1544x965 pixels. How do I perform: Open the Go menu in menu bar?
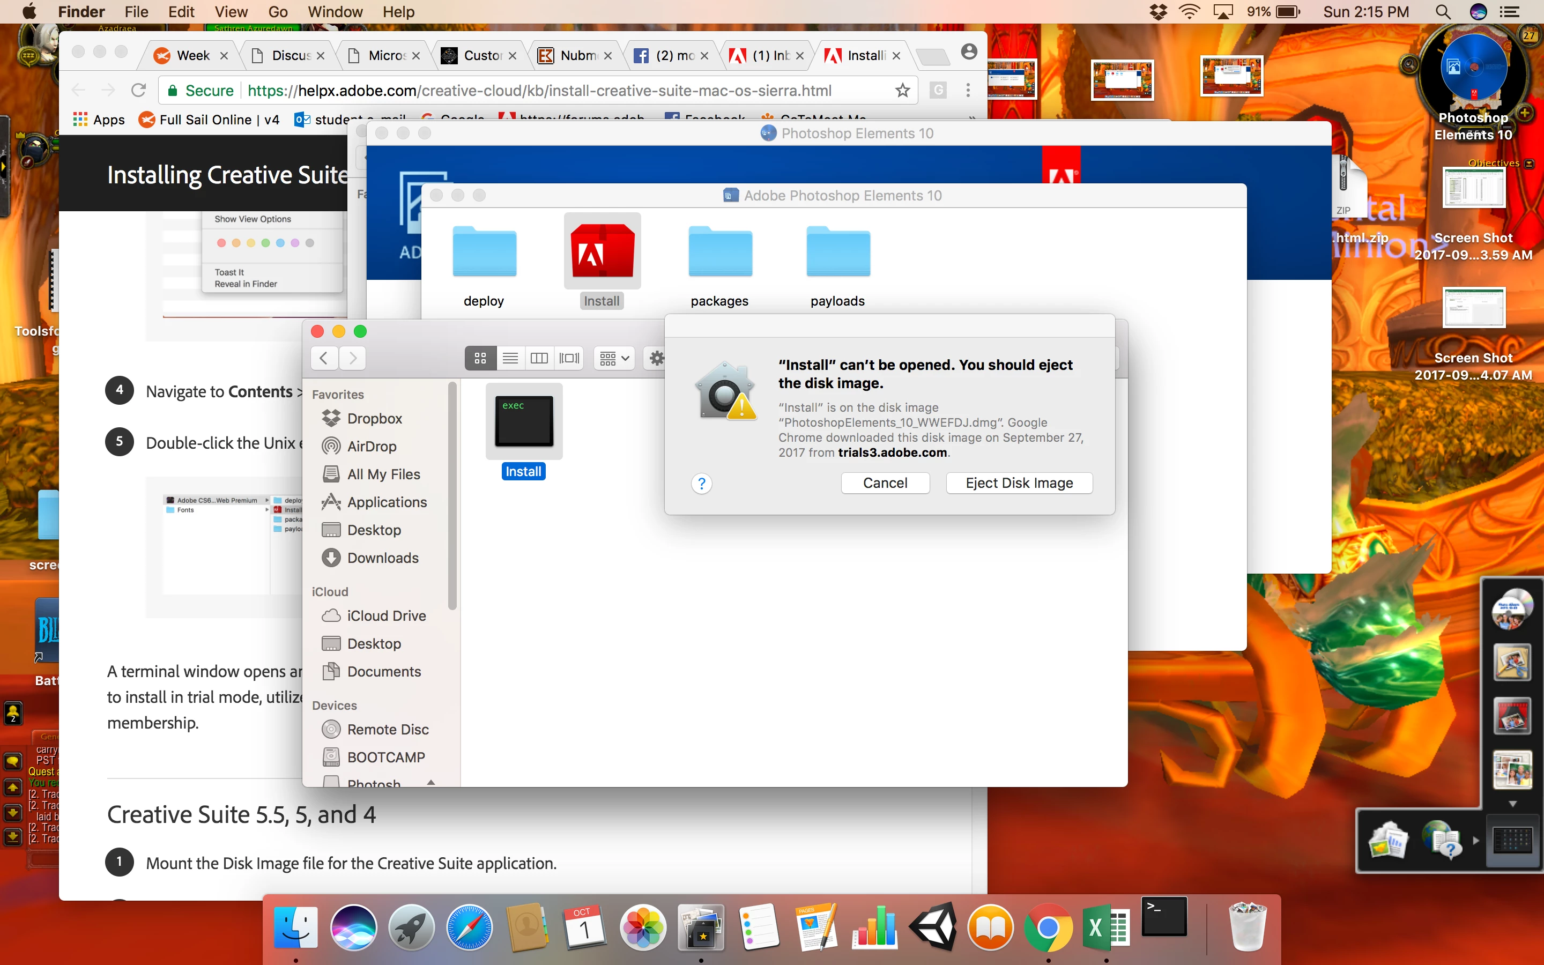[x=278, y=12]
